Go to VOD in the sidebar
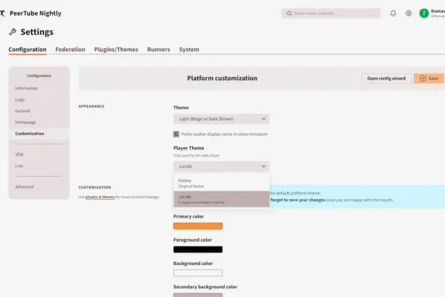 click(x=19, y=154)
